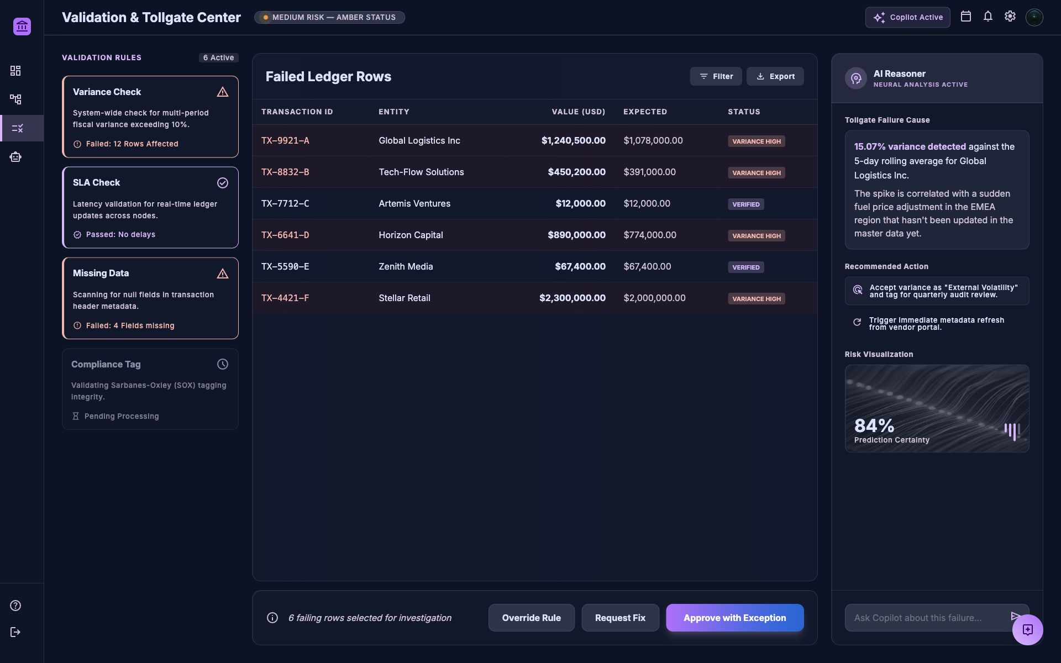Click Variance Check warning triangle icon
This screenshot has height=663, width=1061.
(223, 92)
